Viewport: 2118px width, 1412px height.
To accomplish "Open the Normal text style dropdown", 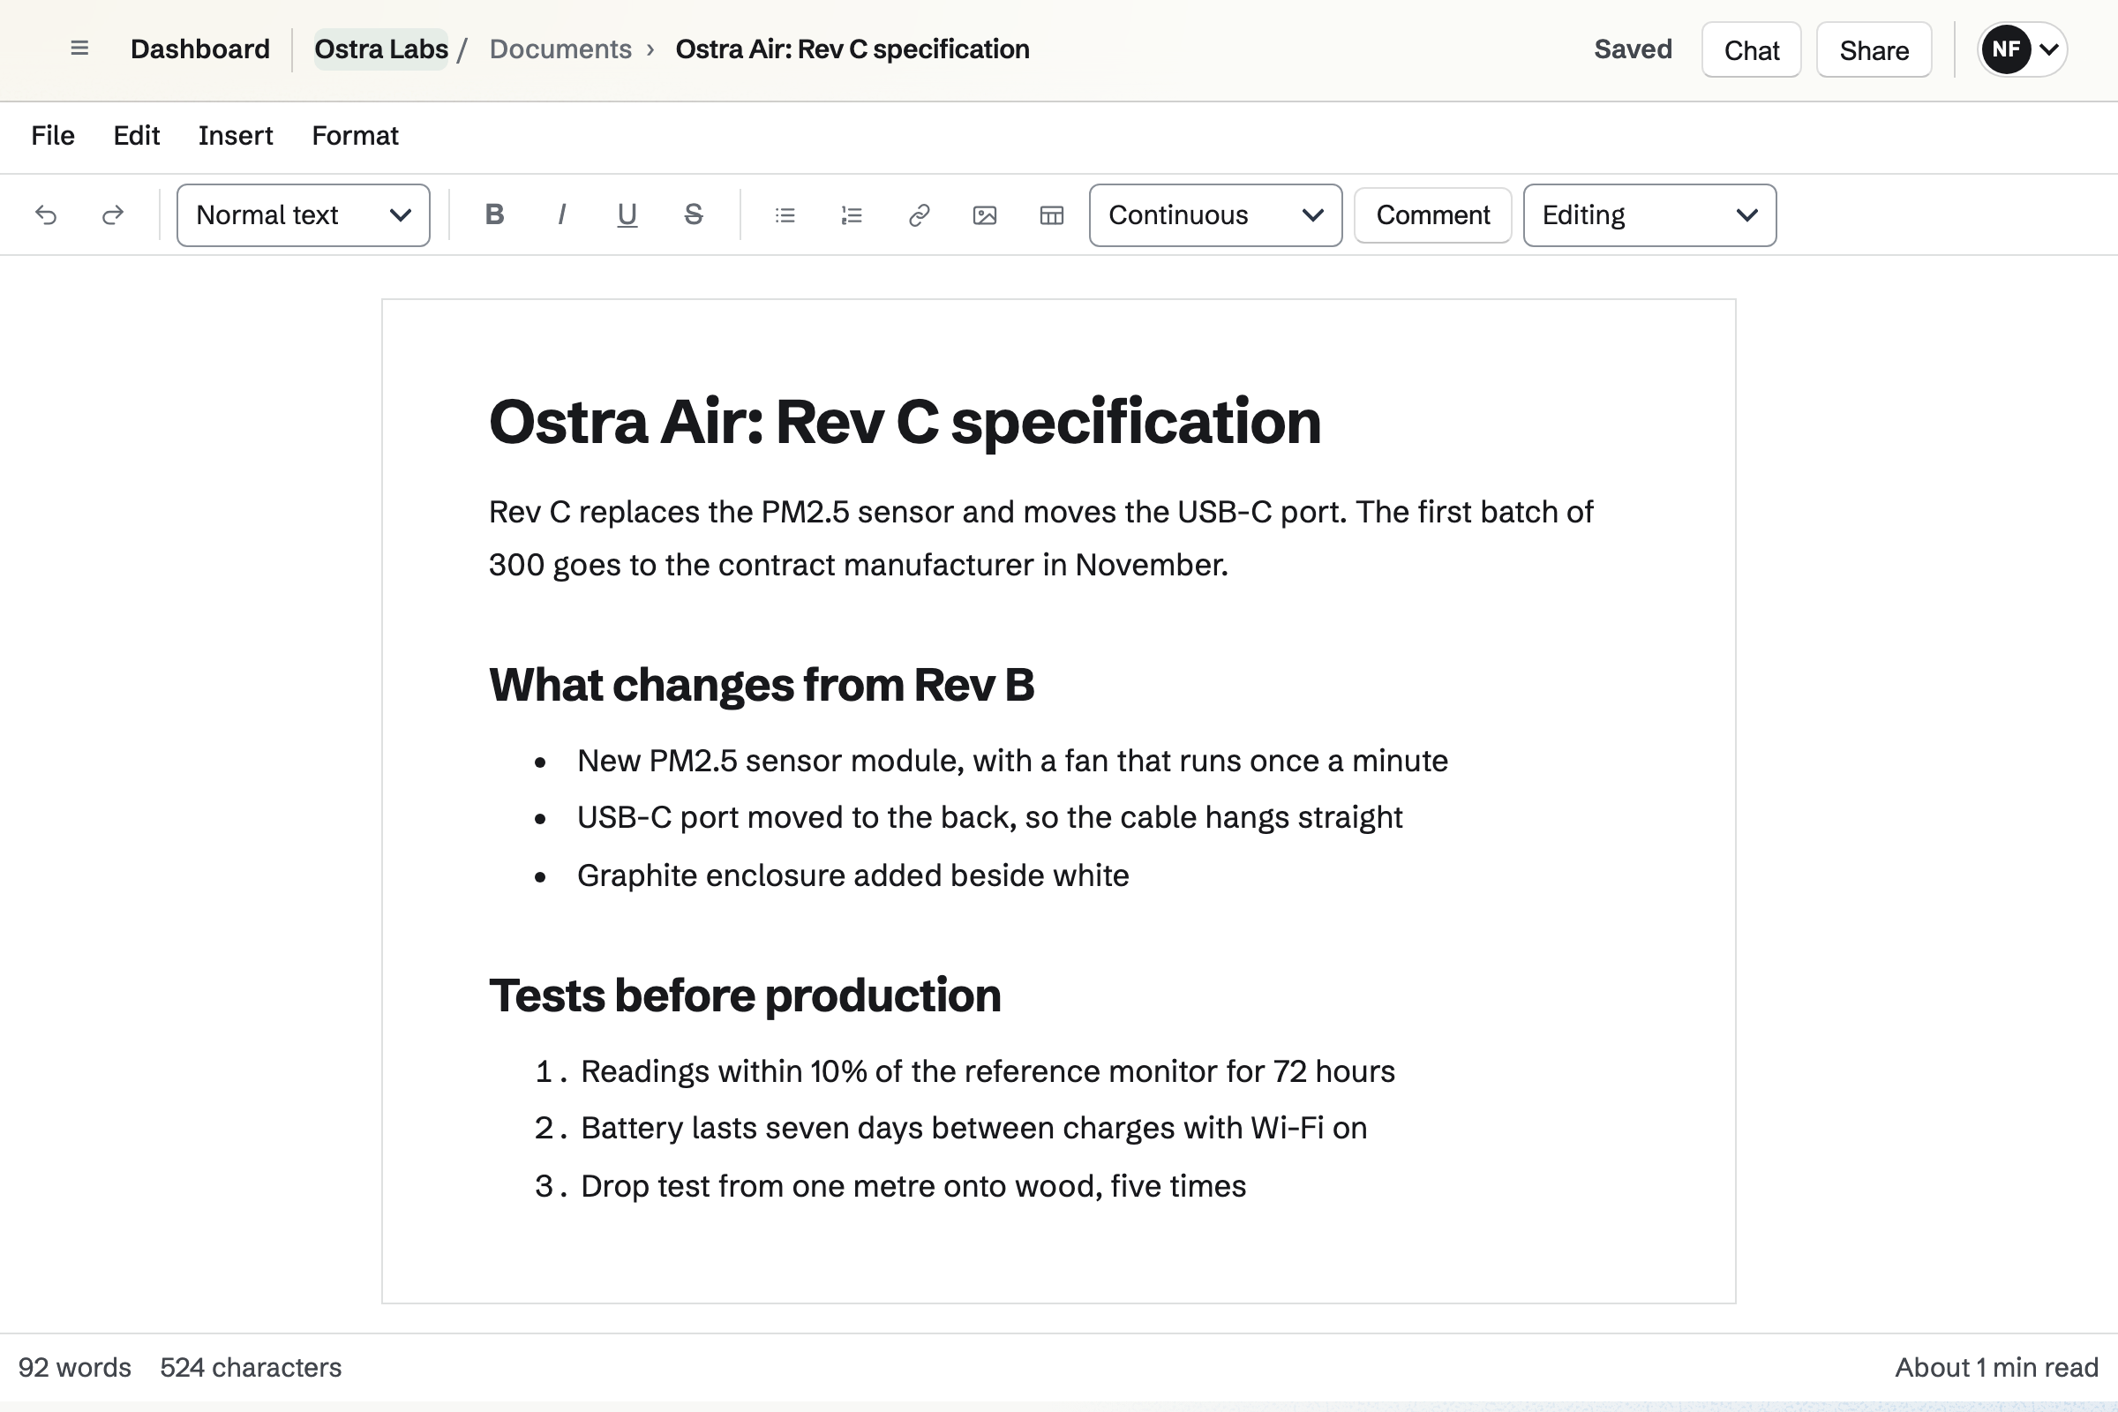I will pyautogui.click(x=304, y=215).
